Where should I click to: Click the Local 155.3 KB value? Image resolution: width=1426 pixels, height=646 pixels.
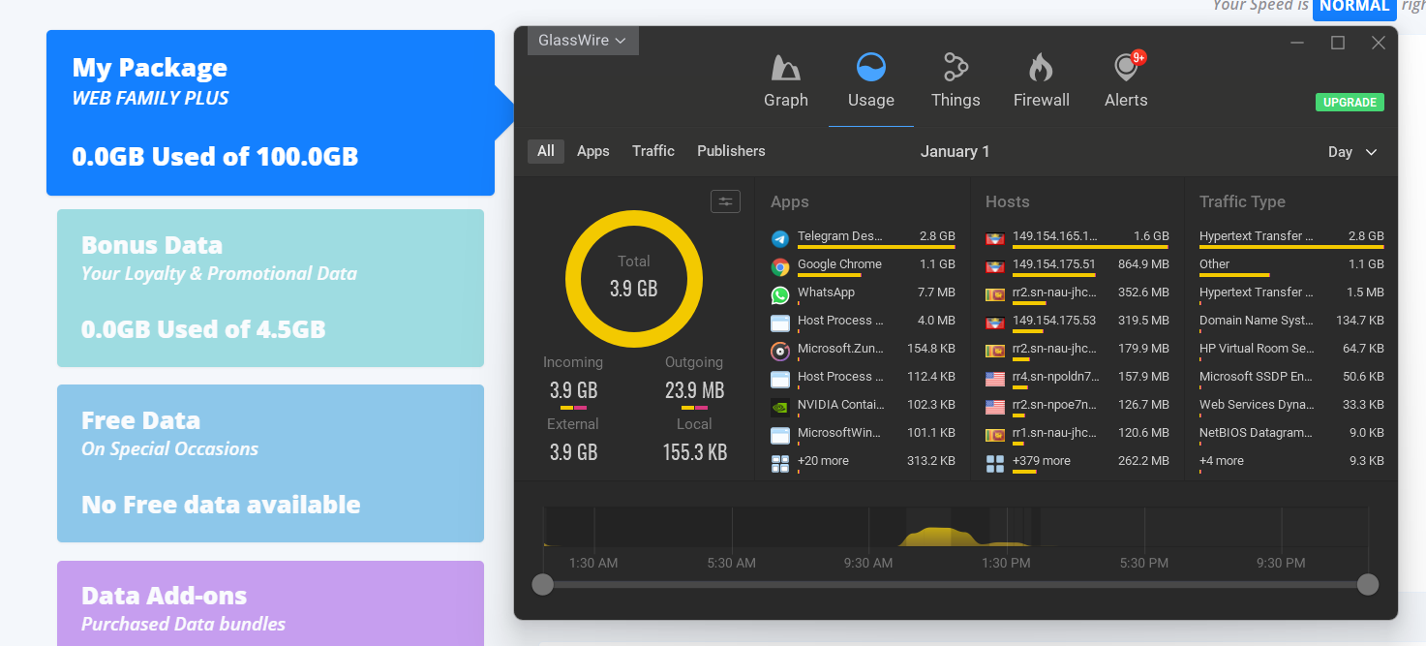pos(695,451)
